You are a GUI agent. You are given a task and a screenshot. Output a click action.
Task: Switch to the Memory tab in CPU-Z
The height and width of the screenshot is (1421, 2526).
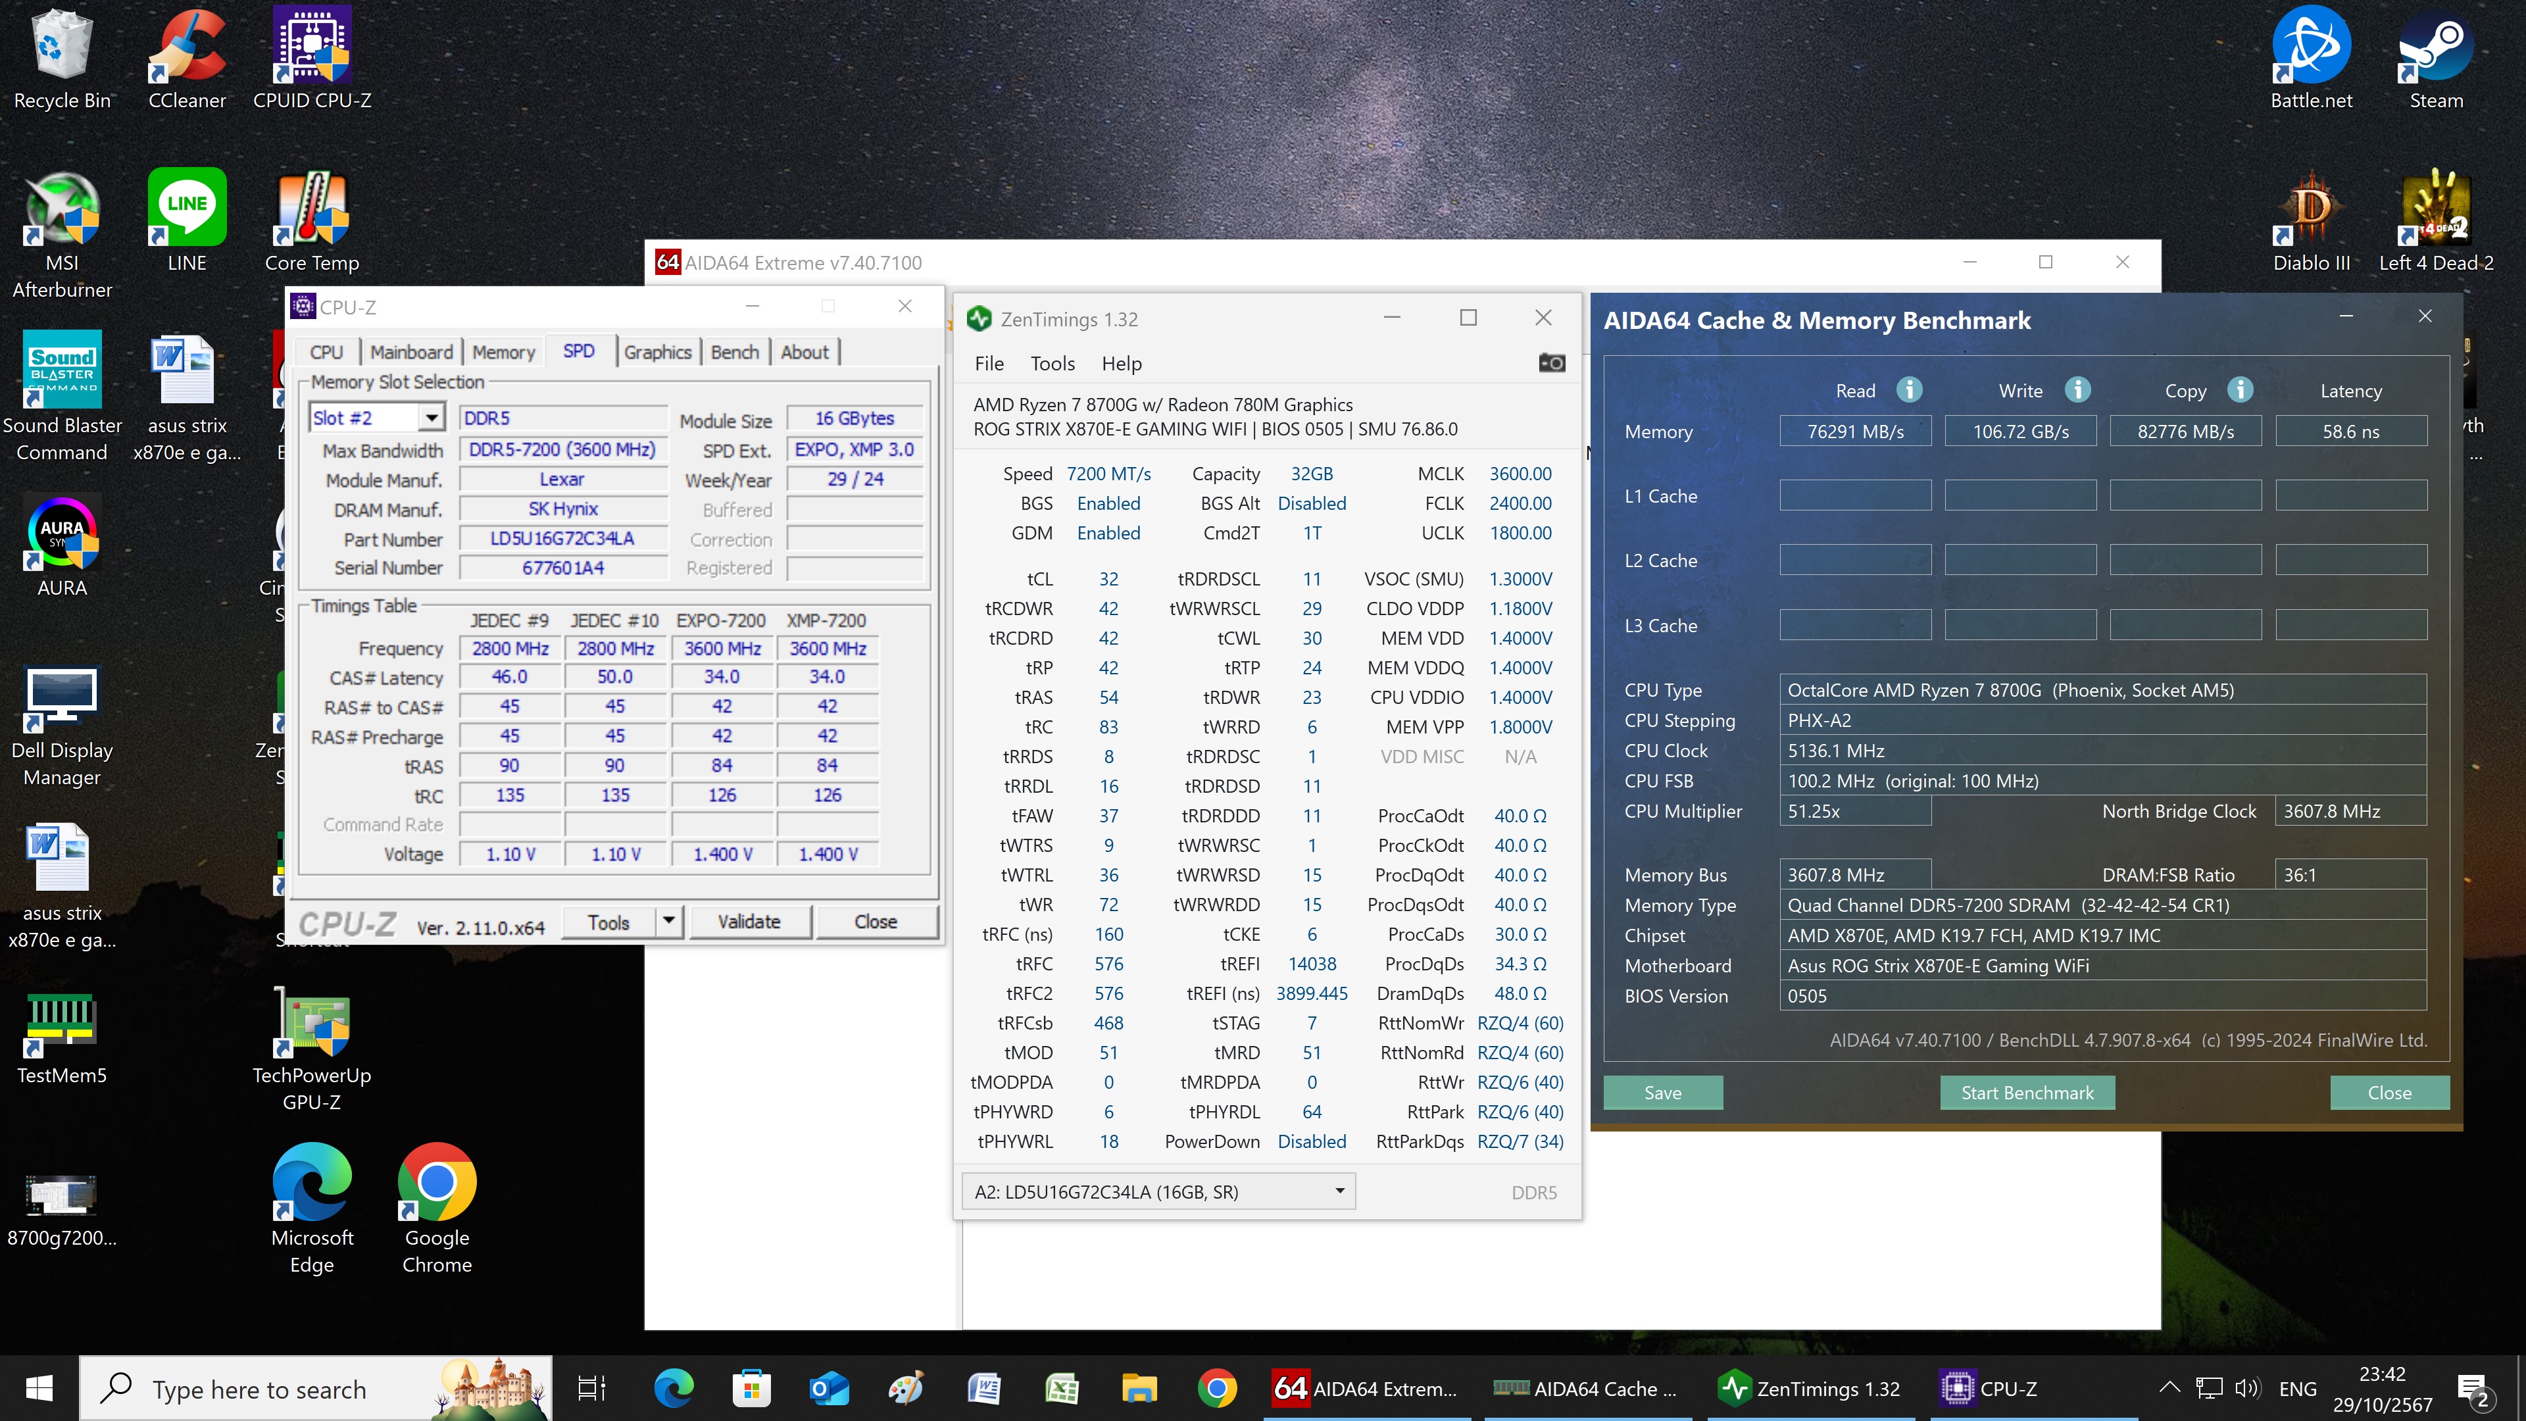(x=503, y=352)
